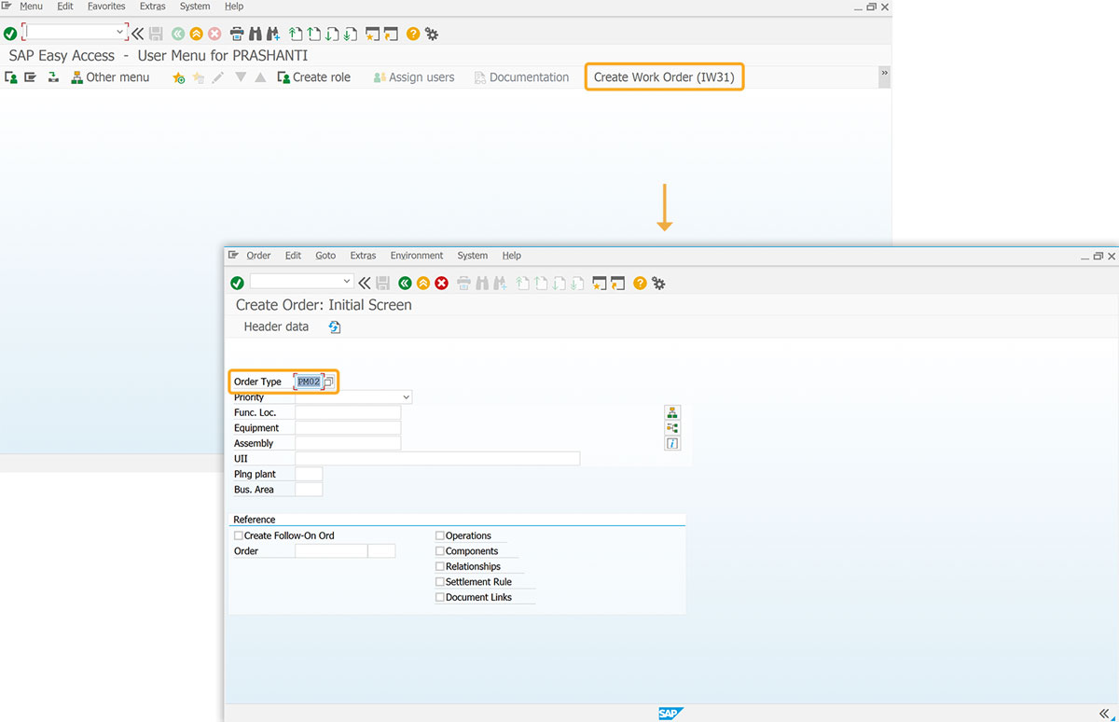This screenshot has height=722, width=1119.
Task: Tick the Document Links checkbox
Action: point(440,597)
